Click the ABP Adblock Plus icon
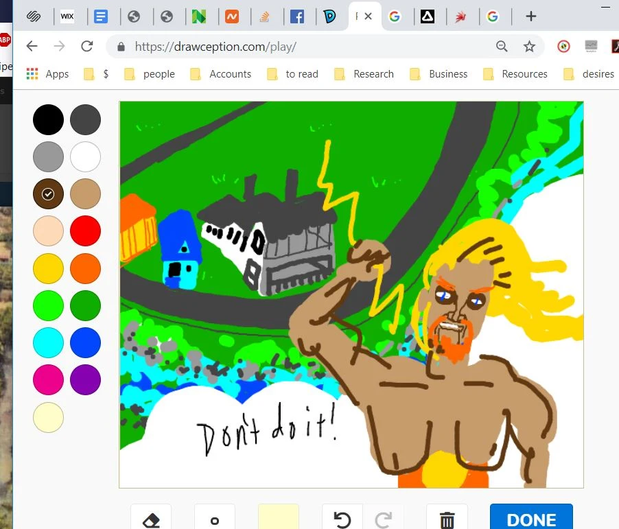Viewport: 619px width, 529px height. (5, 40)
